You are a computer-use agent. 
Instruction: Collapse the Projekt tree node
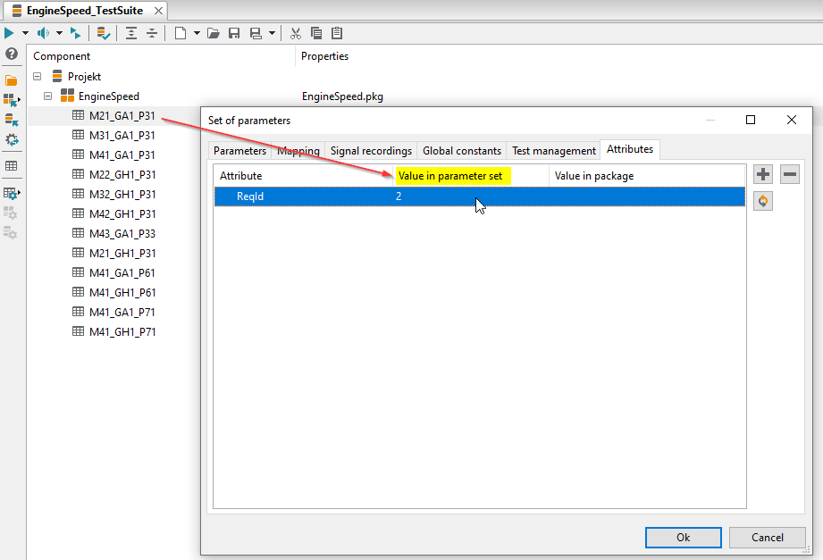click(x=37, y=76)
